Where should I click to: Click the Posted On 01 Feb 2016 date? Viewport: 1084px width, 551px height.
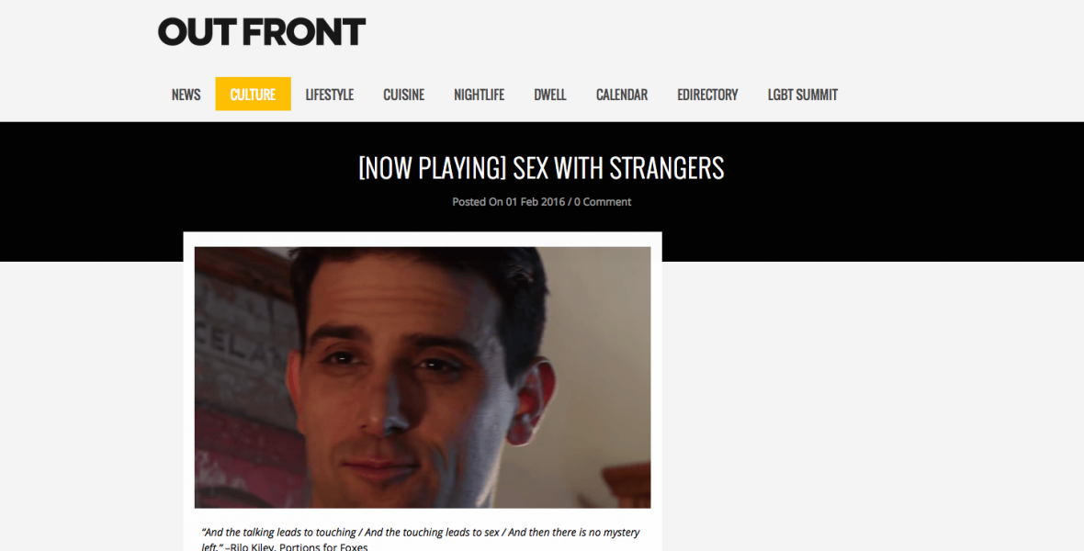[509, 202]
